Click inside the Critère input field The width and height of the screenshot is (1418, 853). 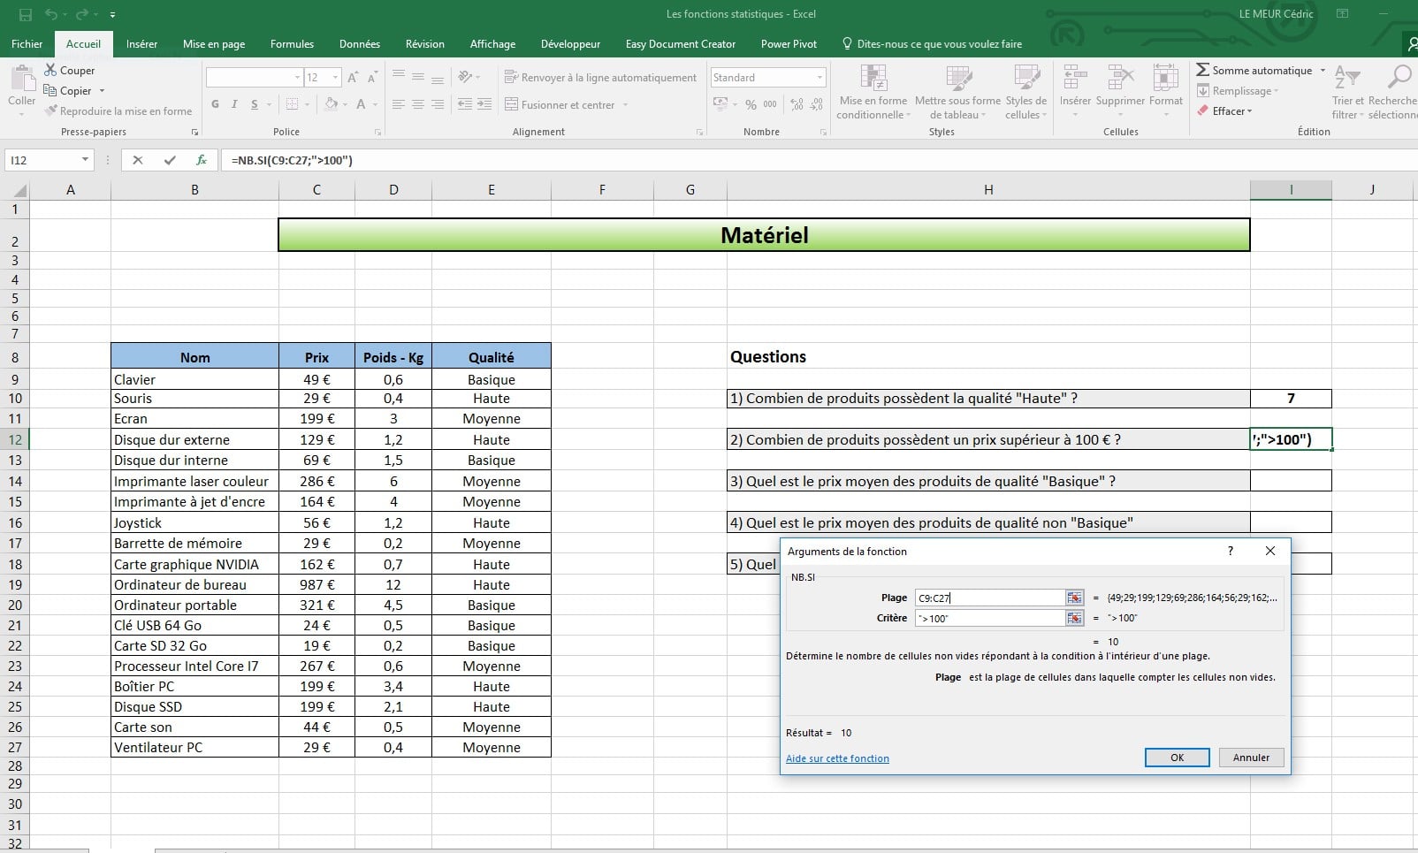pos(990,618)
